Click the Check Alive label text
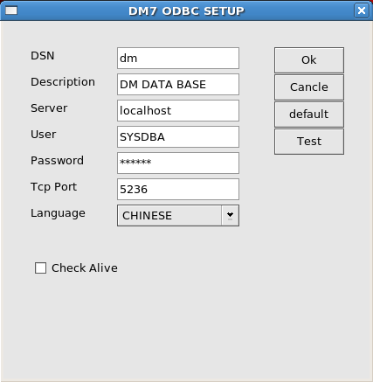373x382 pixels. 85,268
